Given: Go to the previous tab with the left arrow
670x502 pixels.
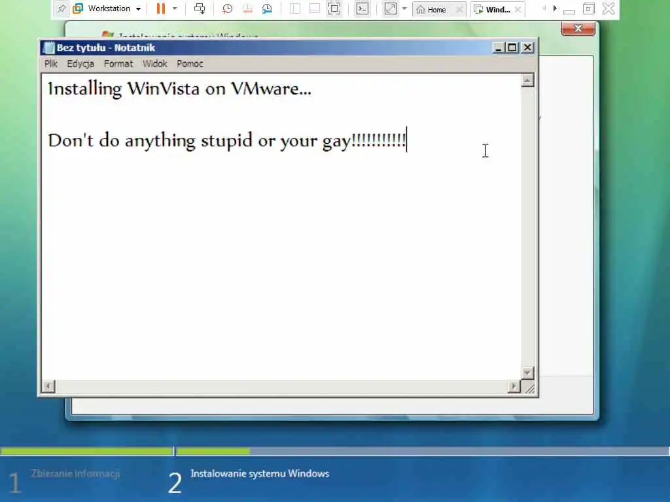Looking at the screenshot, I should tap(544, 8).
